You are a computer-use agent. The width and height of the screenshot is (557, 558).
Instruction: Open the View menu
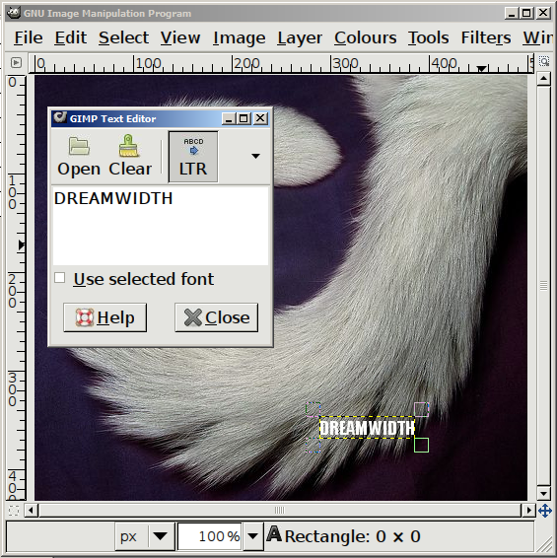[x=180, y=37]
